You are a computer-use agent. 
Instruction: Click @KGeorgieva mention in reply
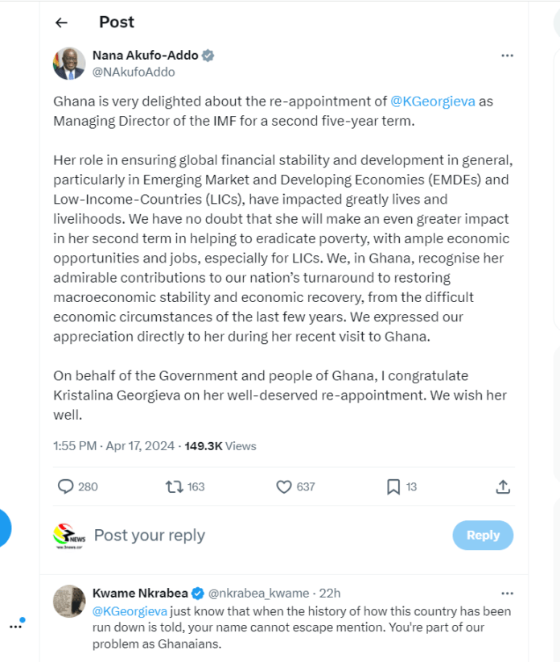coord(130,611)
